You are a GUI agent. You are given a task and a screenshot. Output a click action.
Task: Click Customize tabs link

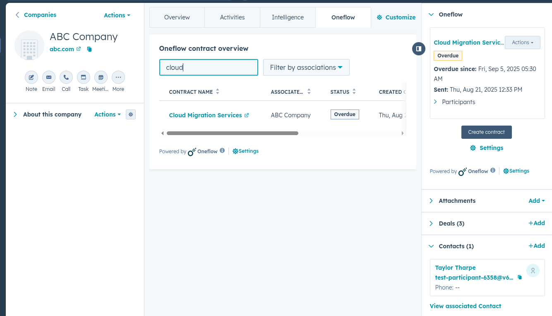pyautogui.click(x=396, y=17)
